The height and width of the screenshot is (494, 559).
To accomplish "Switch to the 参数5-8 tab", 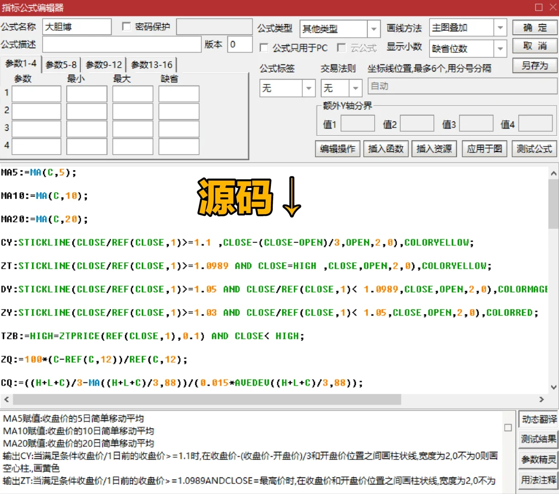I will (61, 64).
